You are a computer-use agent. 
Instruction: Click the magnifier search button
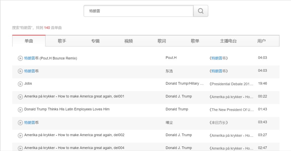point(201,11)
